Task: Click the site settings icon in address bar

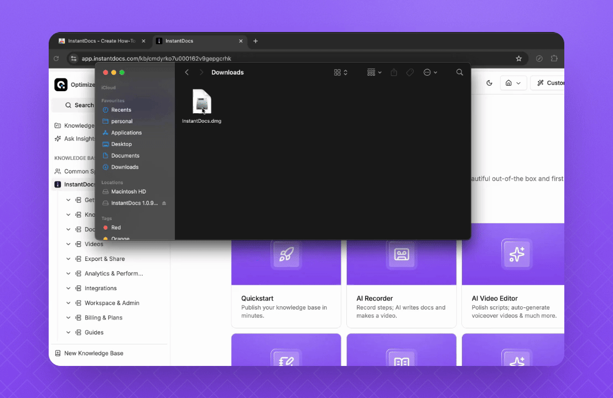Action: (73, 59)
